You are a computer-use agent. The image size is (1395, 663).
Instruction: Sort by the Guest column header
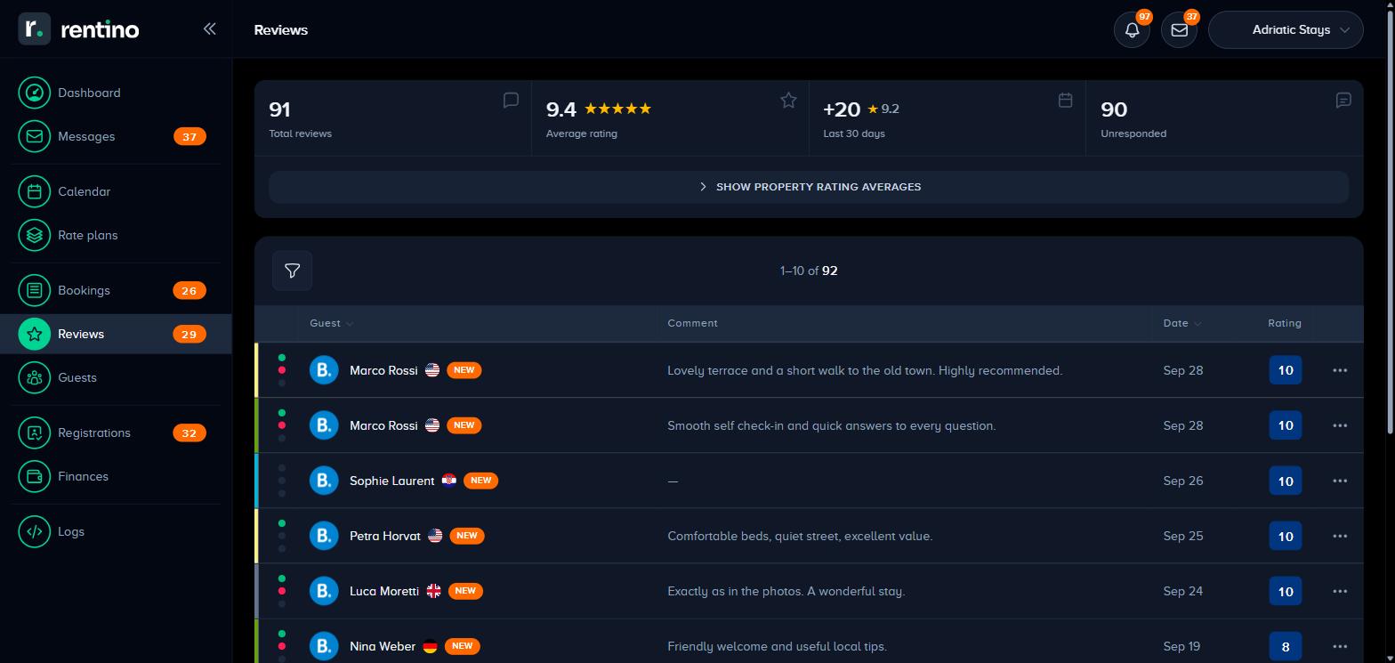(x=331, y=323)
